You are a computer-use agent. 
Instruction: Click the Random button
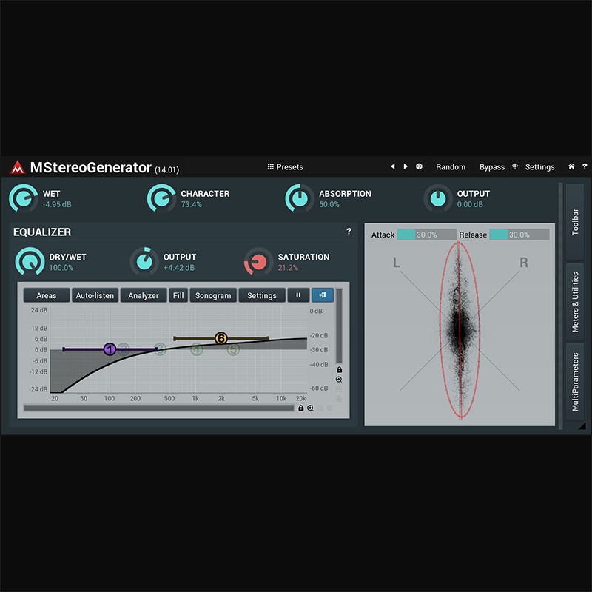coord(451,167)
